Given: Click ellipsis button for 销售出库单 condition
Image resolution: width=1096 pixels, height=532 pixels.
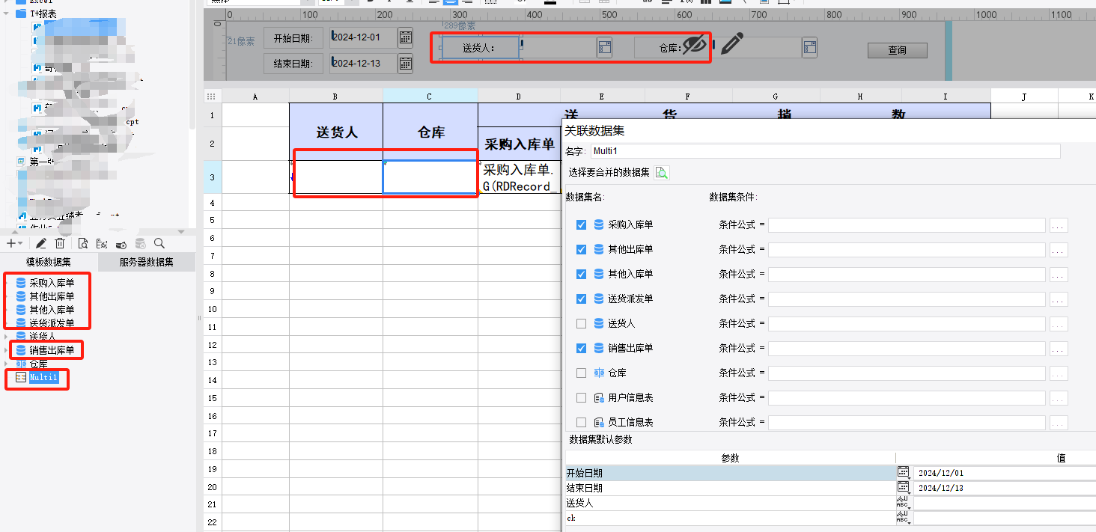Looking at the screenshot, I should click(1059, 349).
